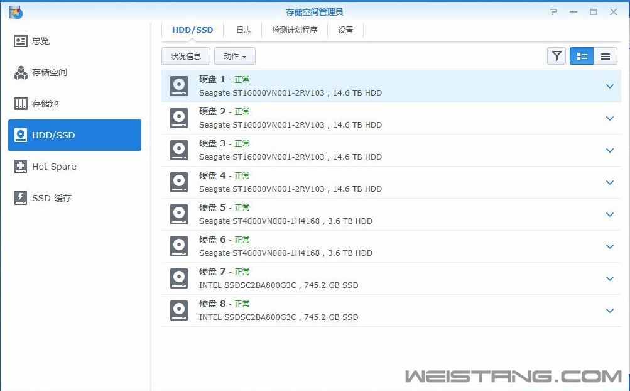Select the 硬盘 5 Seagate drive row
Screen dimensions: 630x391
(377, 214)
